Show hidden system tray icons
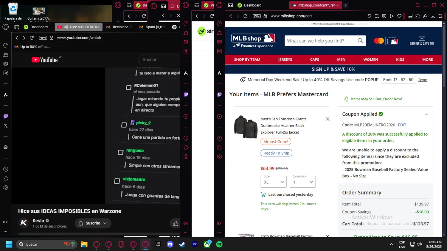Screen dimensions: 447x251 pos(391,244)
